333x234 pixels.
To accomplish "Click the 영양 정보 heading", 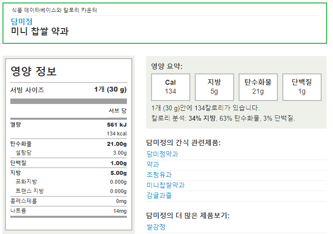I will click(x=33, y=71).
